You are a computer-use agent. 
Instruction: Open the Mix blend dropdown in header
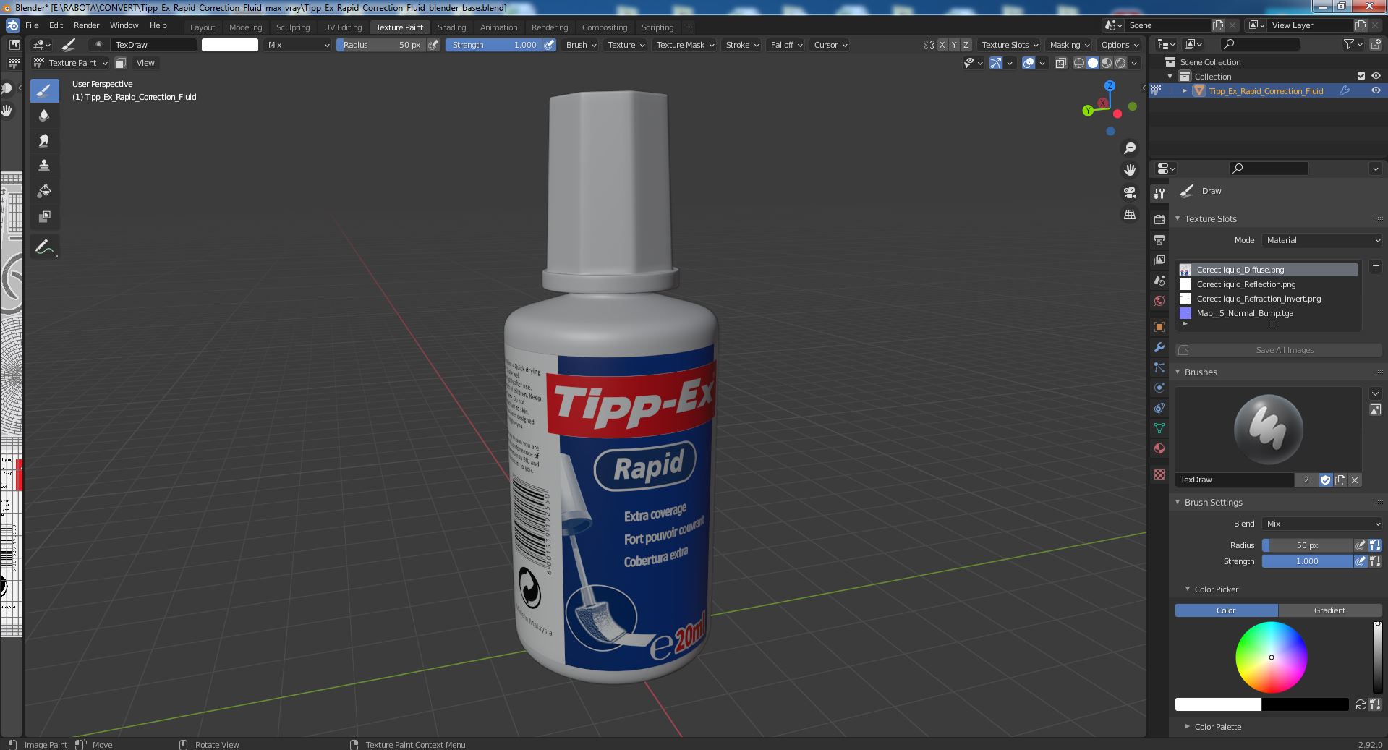tap(297, 45)
